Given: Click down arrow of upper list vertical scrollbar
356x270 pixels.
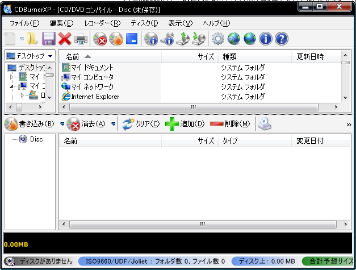Looking at the screenshot, I should [345, 98].
